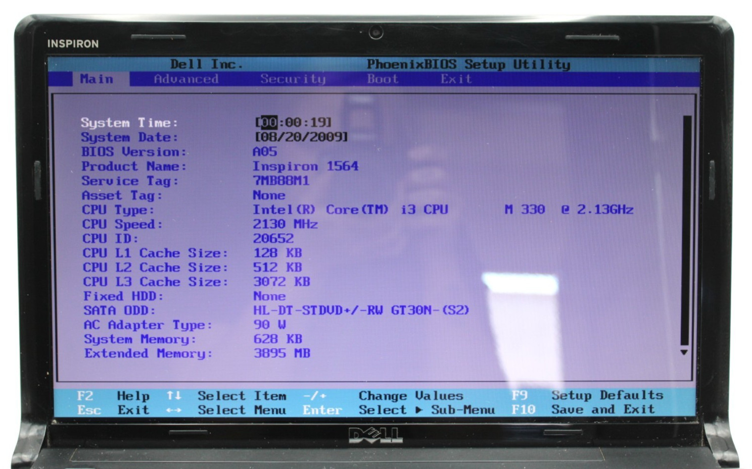Click the PhoenixBIOS Setup Utility title
This screenshot has height=469, width=752.
[x=468, y=65]
